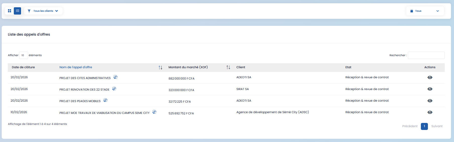Change the Afficher elements count field
The image size is (454, 142).
coord(23,55)
